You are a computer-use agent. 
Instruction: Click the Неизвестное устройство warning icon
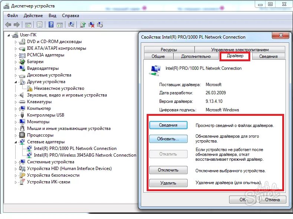click(30, 88)
